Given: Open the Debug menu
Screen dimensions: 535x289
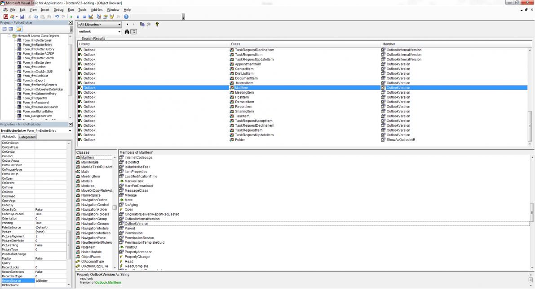Looking at the screenshot, I should (58, 10).
